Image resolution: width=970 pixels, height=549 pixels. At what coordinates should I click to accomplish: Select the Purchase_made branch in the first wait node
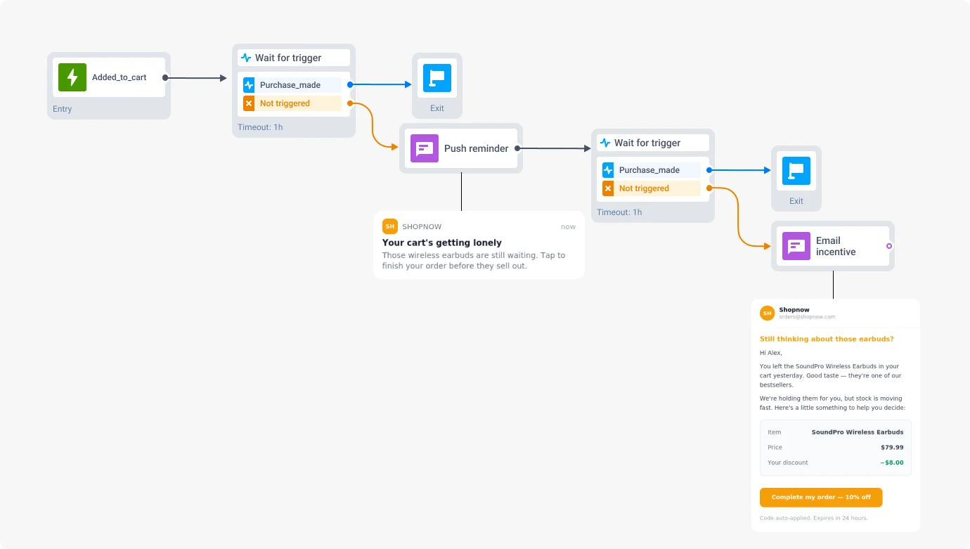point(292,84)
